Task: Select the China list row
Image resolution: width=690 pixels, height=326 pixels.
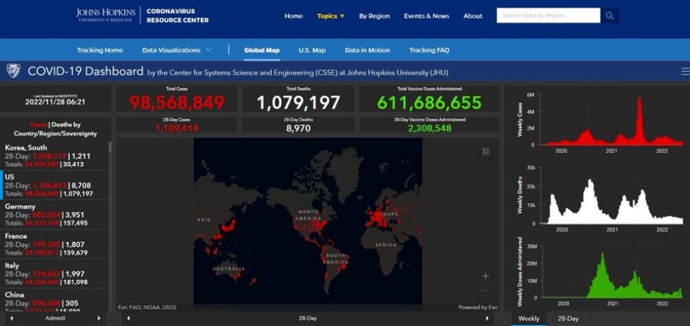Action: (x=54, y=301)
